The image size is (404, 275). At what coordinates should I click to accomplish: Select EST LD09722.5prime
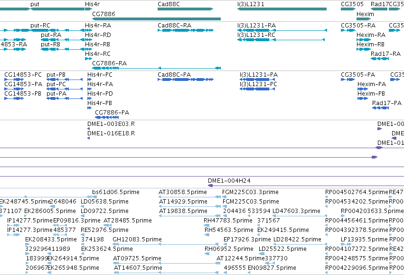point(104,211)
